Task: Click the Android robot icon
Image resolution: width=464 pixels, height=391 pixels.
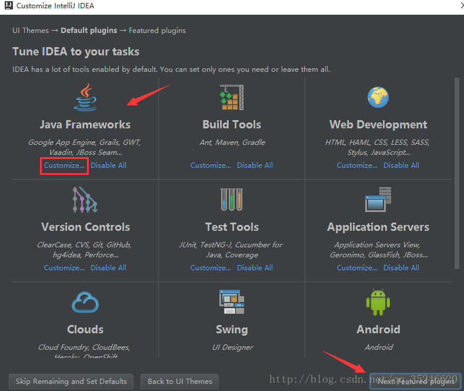Action: 378,302
